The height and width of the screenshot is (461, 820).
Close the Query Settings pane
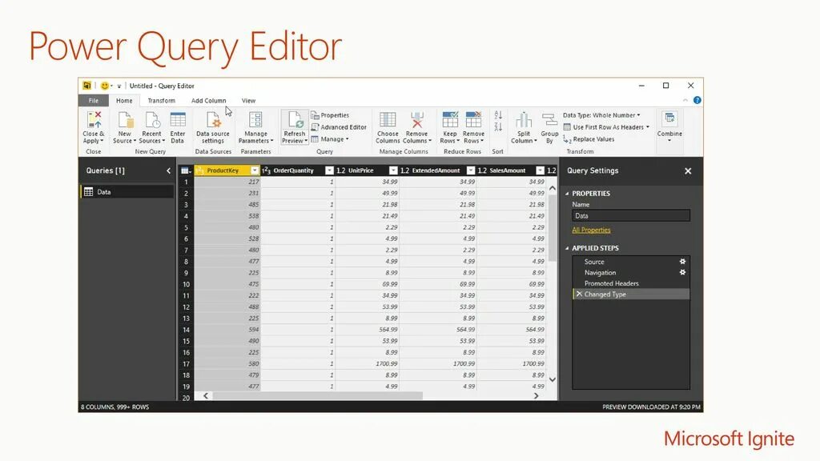(x=688, y=171)
